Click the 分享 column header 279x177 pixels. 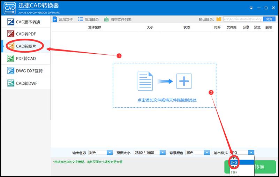pos(246,28)
